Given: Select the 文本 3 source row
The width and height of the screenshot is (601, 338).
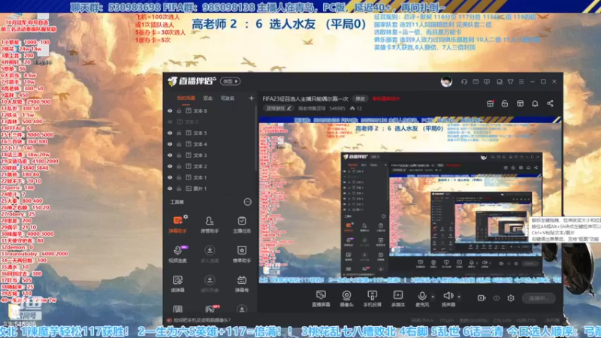Looking at the screenshot, I should 210,155.
